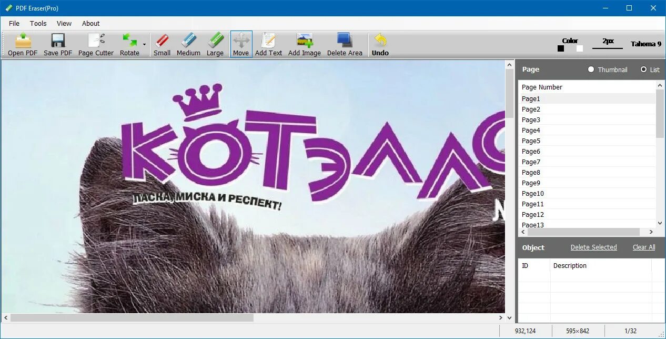This screenshot has height=339, width=666.
Task: Pick the Medium eraser size
Action: [x=188, y=44]
